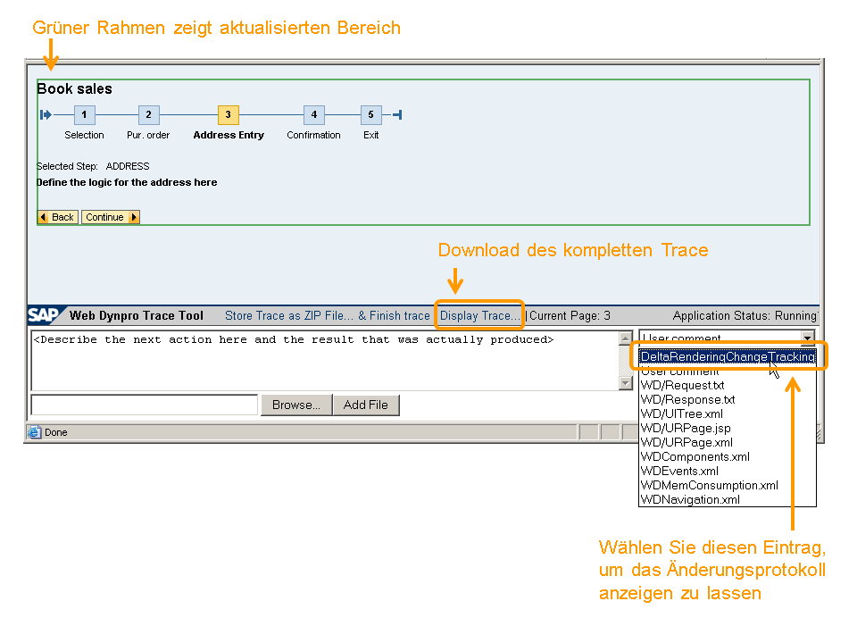Pick WDMemConsumption.xml from the list
Viewport: 857px width, 643px height.
click(x=709, y=485)
